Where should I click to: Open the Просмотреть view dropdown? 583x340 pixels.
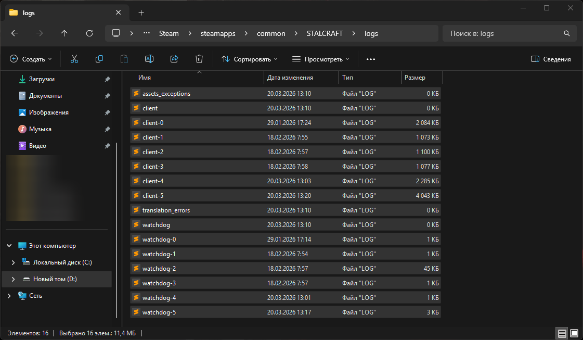(320, 59)
